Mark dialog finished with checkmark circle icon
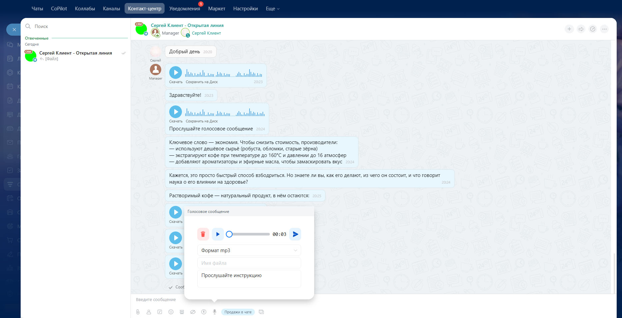622x318 pixels. [593, 29]
